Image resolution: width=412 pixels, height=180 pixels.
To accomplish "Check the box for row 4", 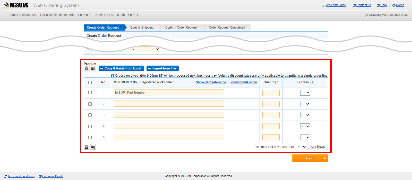I will pyautogui.click(x=90, y=126).
